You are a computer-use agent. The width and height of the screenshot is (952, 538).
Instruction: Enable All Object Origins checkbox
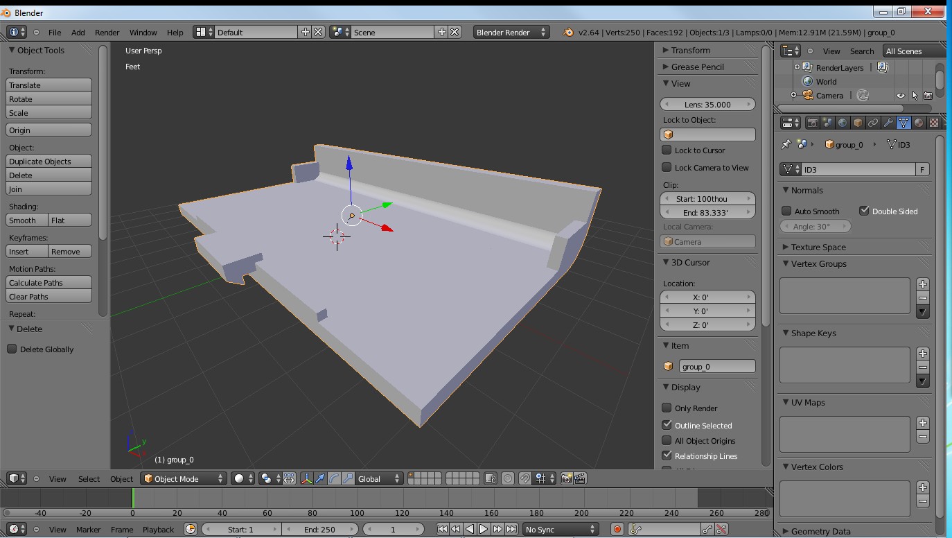tap(667, 440)
